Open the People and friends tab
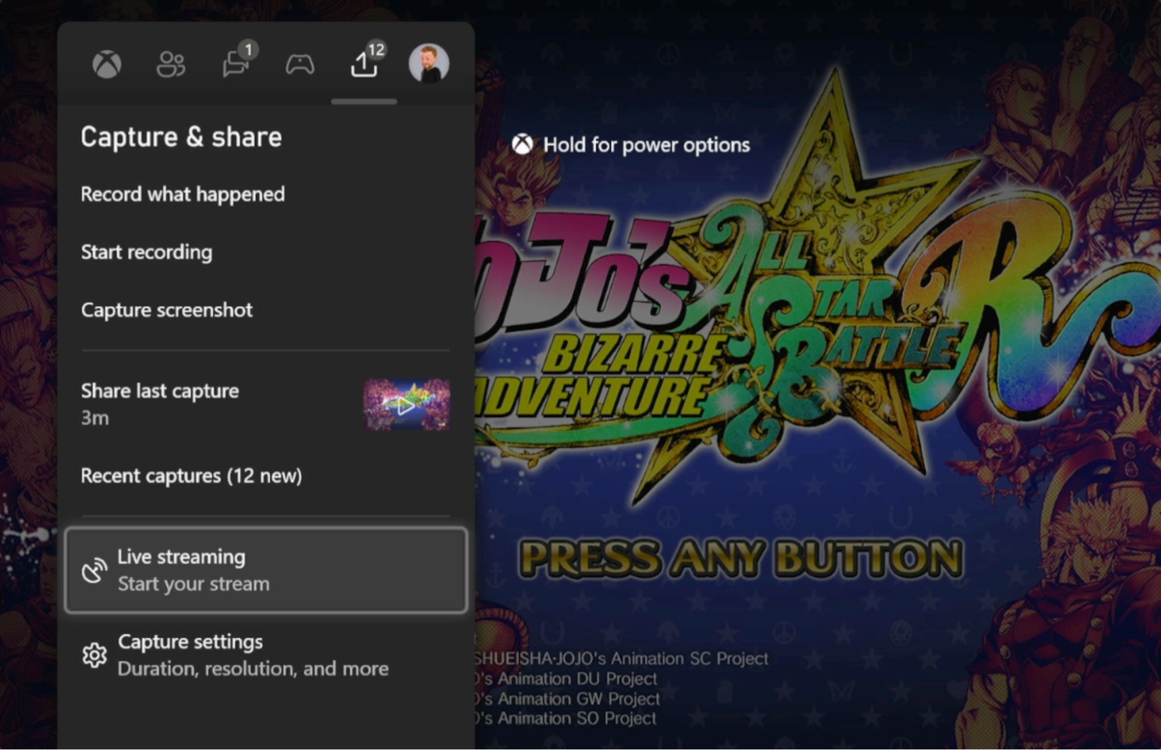 tap(171, 64)
